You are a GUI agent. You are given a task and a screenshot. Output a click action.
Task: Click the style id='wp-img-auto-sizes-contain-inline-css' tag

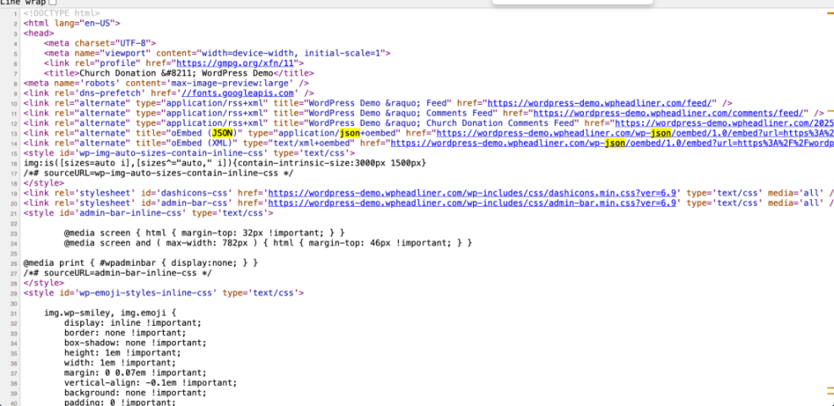[x=188, y=153]
